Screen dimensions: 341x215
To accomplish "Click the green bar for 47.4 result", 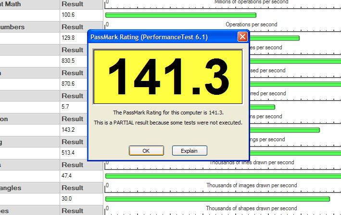I will click(x=223, y=176).
